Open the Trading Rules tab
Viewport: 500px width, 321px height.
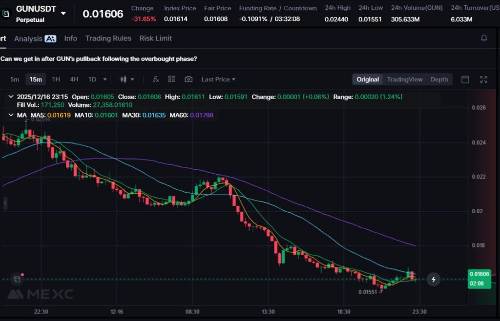[x=108, y=38]
